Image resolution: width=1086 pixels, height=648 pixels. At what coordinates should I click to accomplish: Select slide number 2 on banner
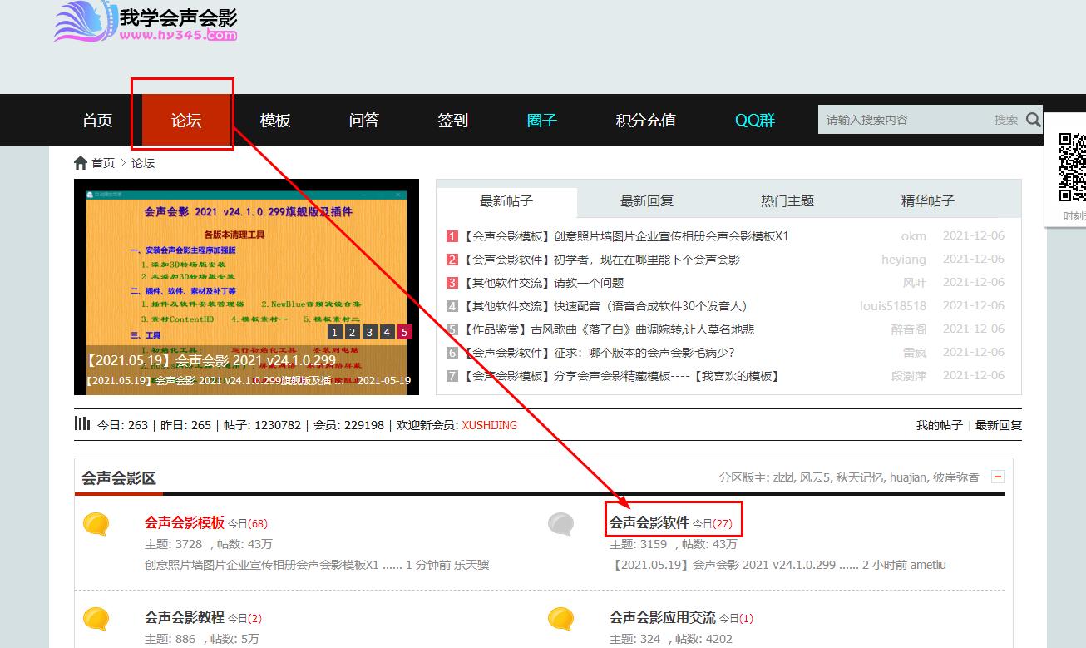pos(352,332)
